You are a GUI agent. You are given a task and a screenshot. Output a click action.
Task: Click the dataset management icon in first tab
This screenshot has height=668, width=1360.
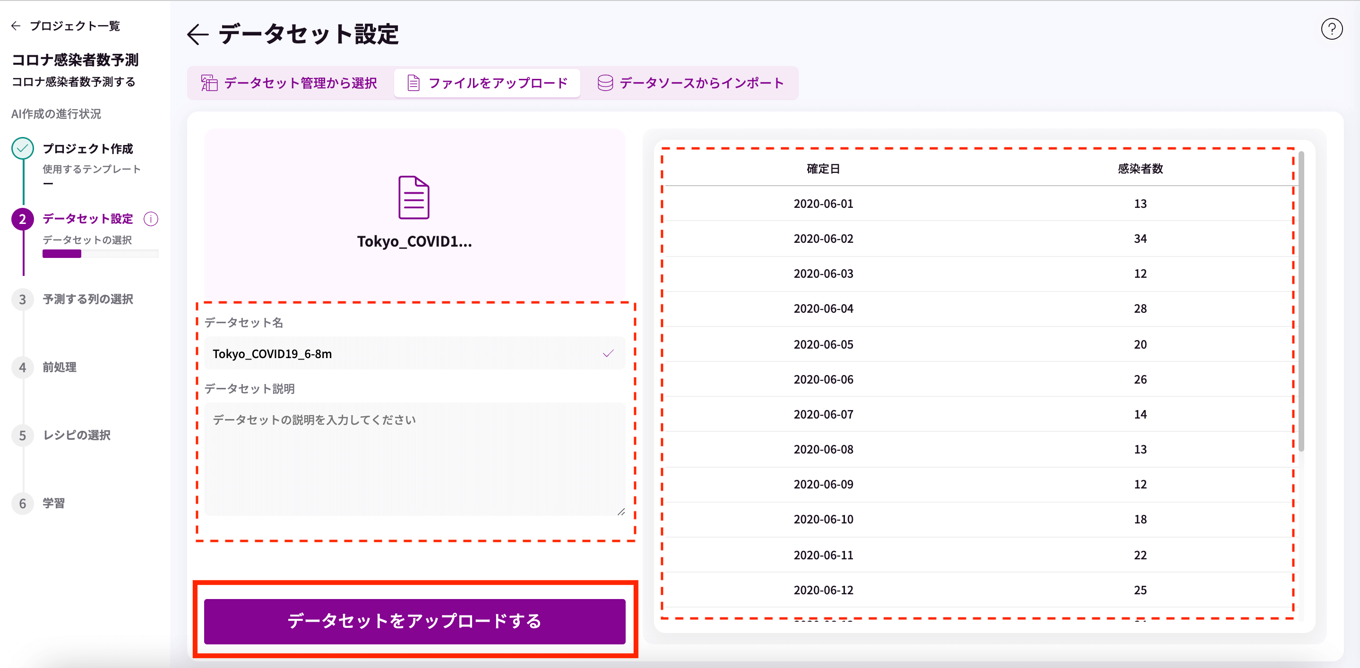coord(209,83)
